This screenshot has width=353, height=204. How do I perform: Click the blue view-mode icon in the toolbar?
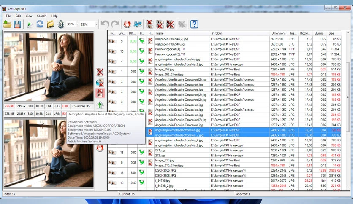coord(138,24)
